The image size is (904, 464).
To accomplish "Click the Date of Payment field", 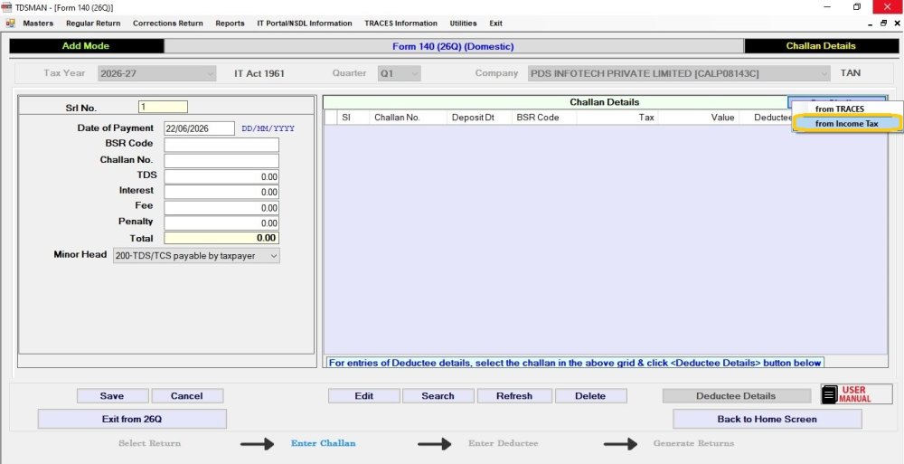I will click(x=200, y=128).
